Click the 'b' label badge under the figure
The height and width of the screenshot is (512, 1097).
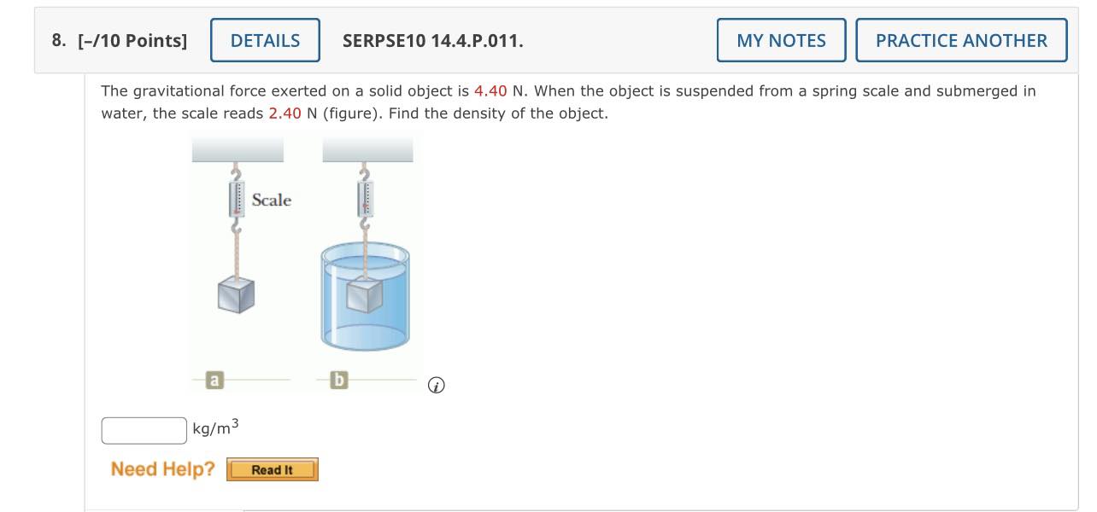click(x=338, y=381)
